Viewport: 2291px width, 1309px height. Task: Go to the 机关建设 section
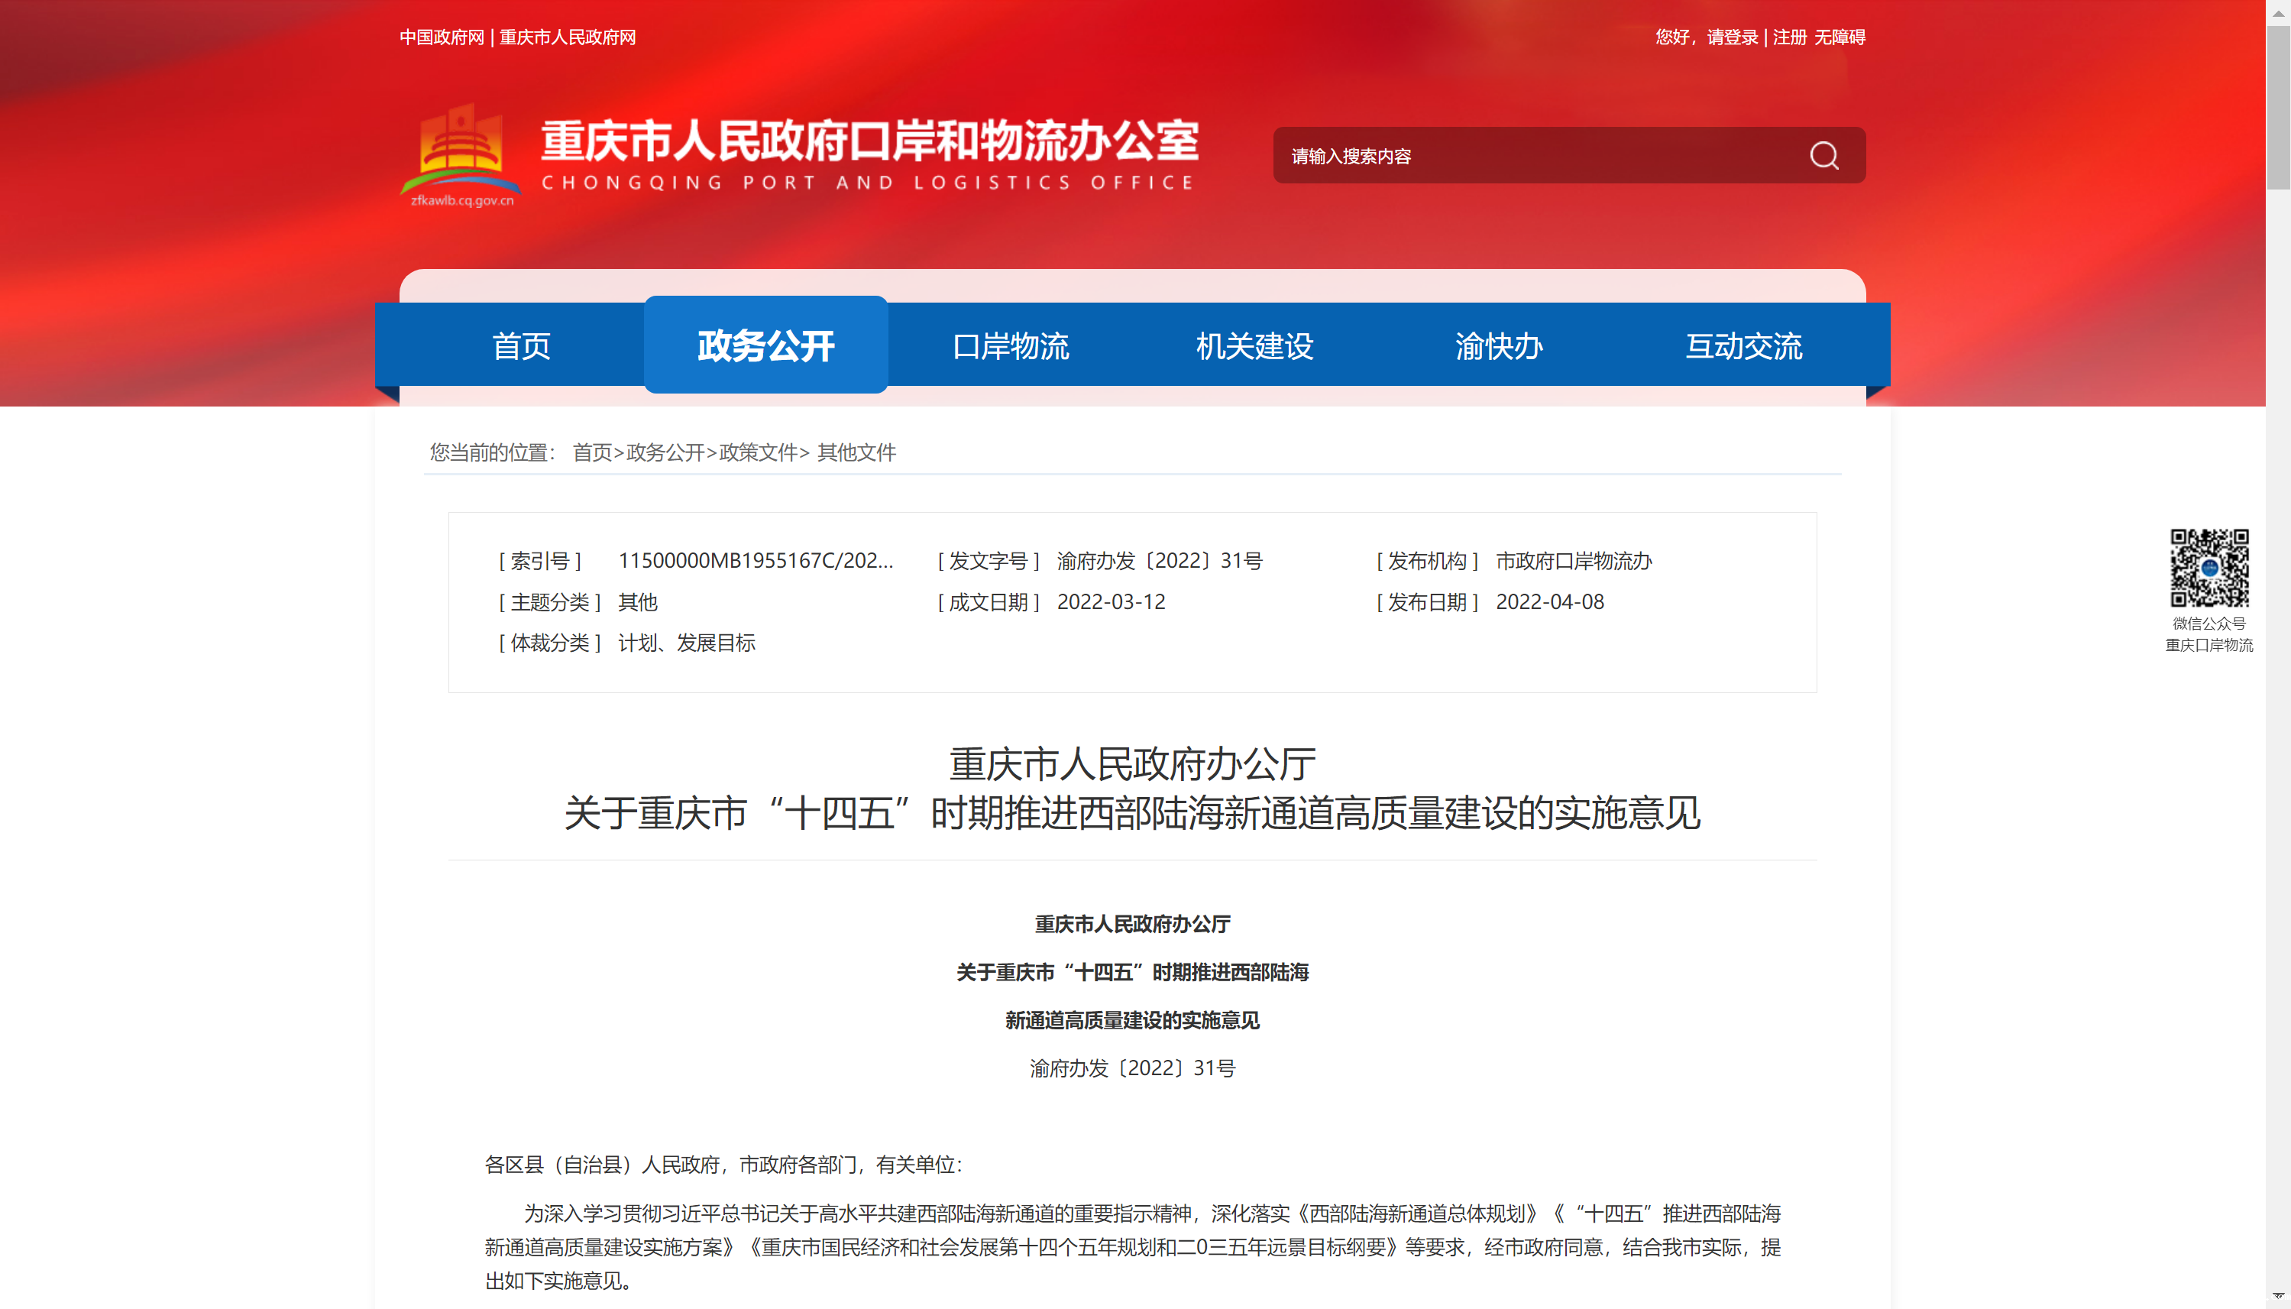[1254, 346]
